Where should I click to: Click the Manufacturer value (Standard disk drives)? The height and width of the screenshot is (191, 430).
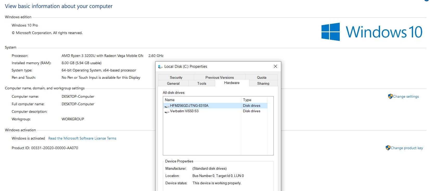(x=209, y=168)
